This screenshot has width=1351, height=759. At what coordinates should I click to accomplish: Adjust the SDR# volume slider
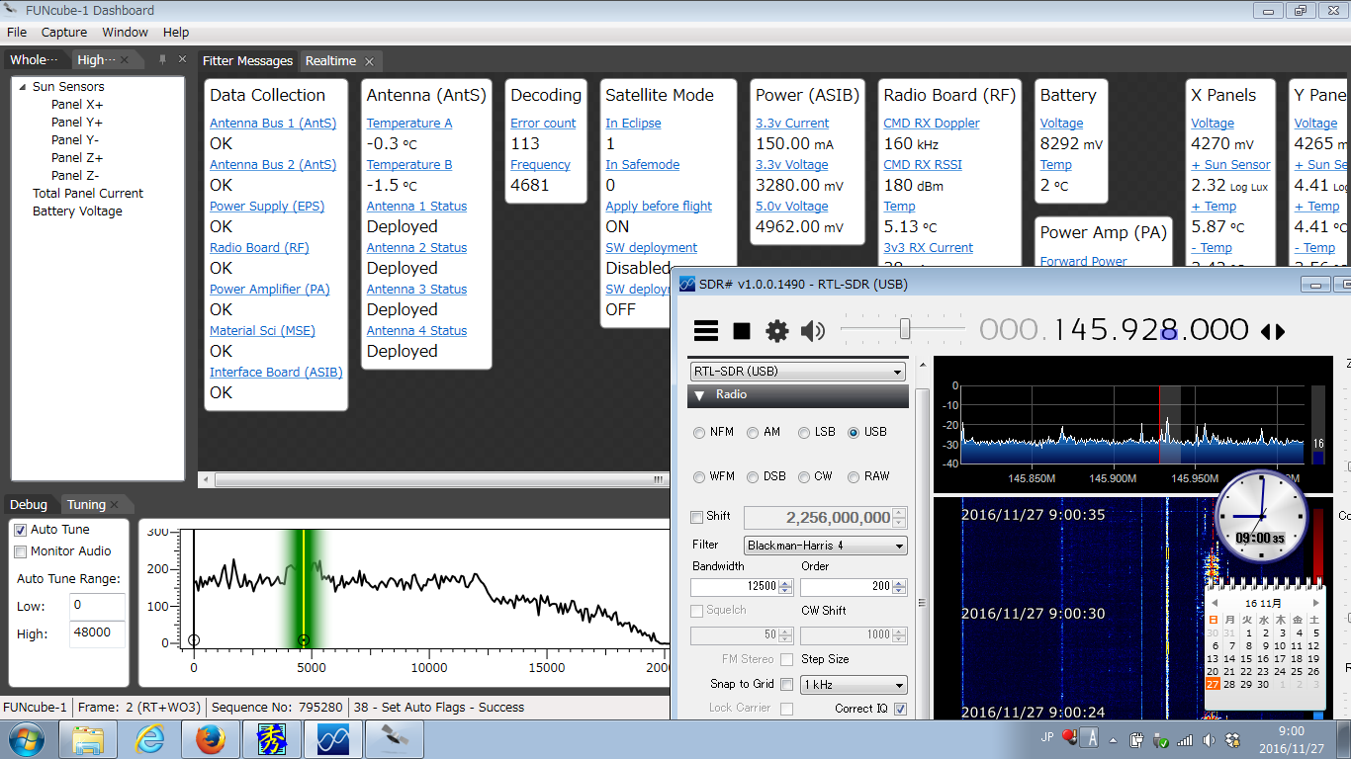[904, 329]
